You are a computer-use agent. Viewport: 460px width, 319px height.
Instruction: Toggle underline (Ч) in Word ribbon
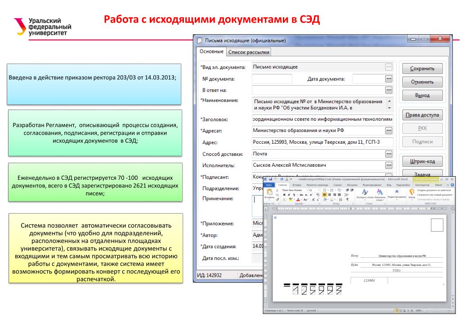coord(294,195)
